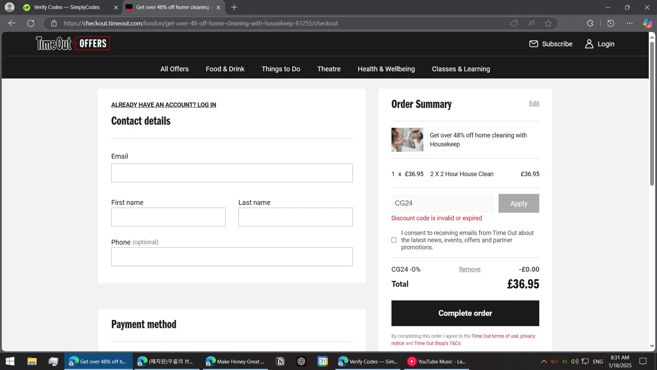The height and width of the screenshot is (370, 657).
Task: Close the Get over 48% off tab
Action: 218,7
